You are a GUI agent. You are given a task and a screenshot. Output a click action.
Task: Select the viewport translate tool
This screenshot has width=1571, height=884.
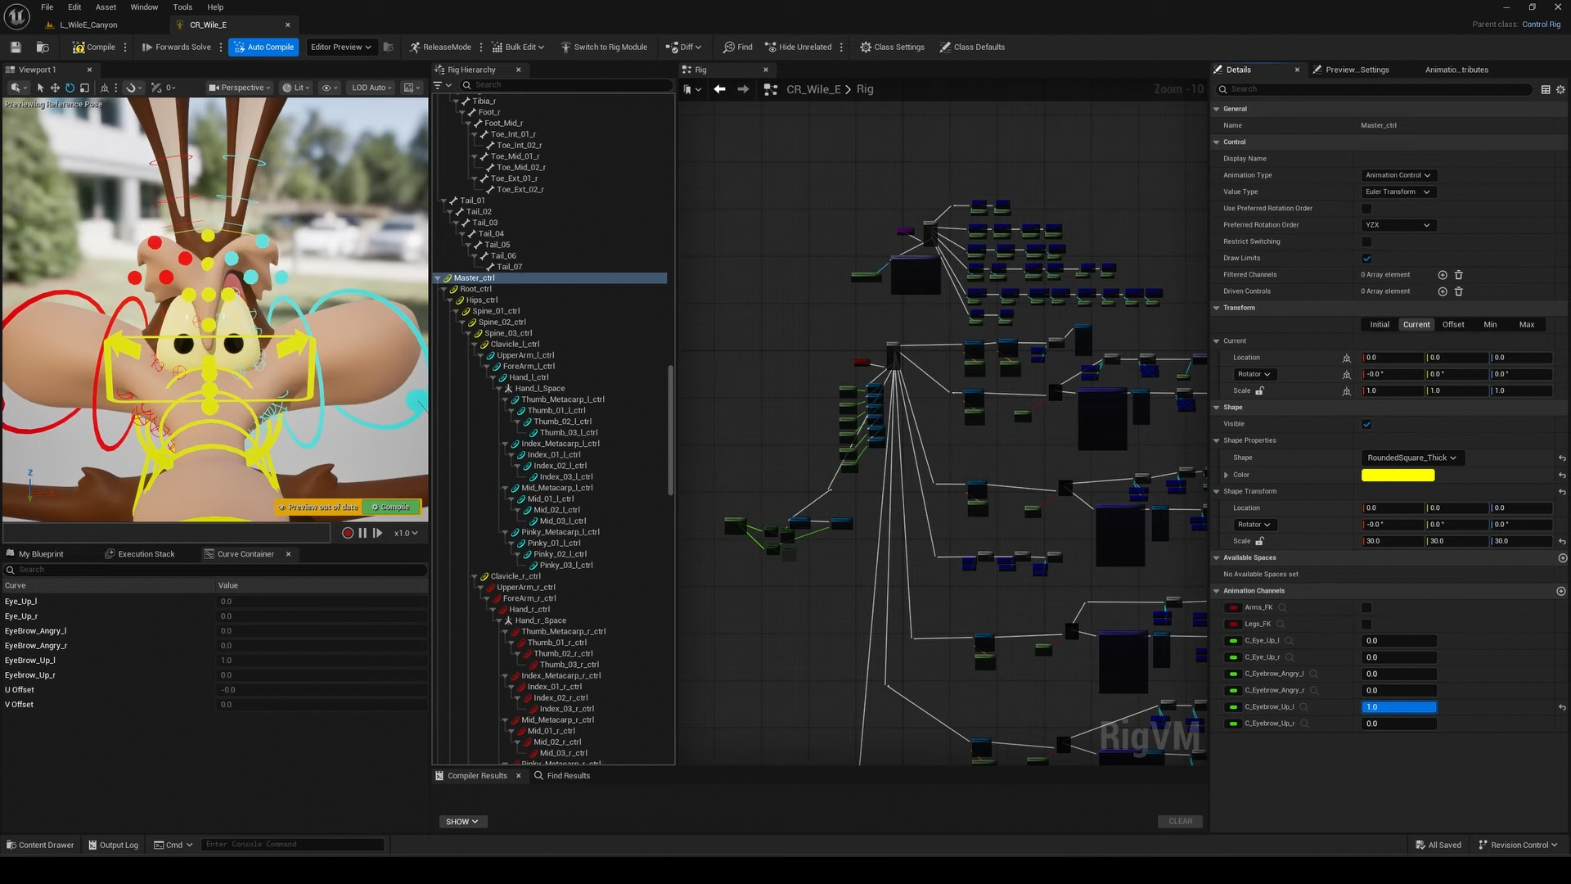click(x=55, y=88)
